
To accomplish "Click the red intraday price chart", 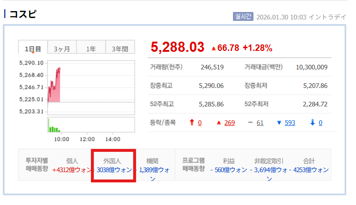I will (x=54, y=86).
